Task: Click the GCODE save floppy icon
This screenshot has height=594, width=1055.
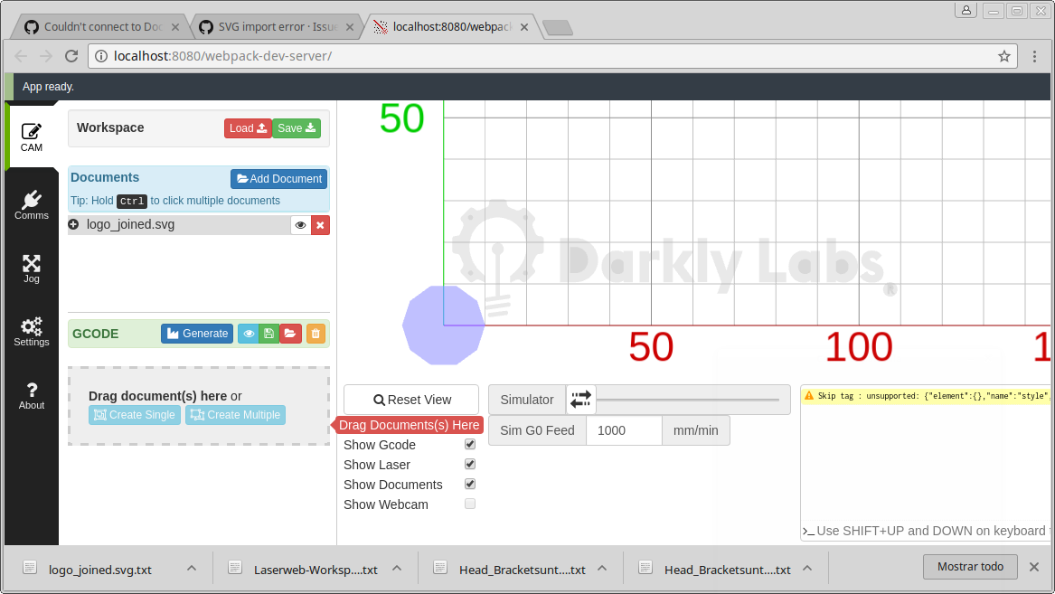Action: click(268, 334)
